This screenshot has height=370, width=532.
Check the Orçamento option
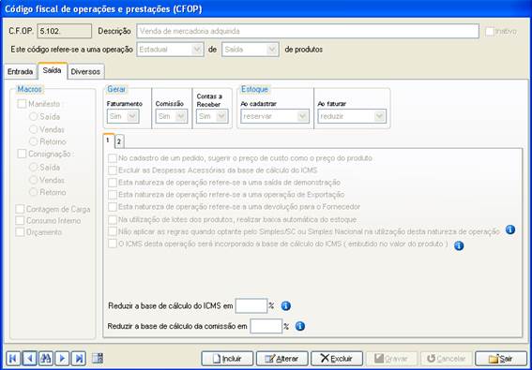(x=20, y=232)
